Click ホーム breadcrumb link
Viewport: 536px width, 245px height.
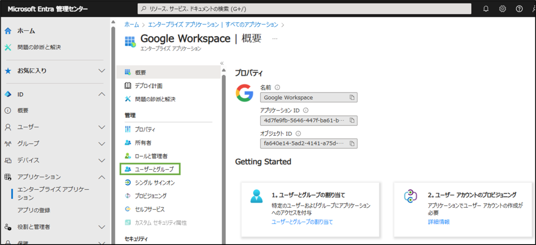pyautogui.click(x=131, y=24)
